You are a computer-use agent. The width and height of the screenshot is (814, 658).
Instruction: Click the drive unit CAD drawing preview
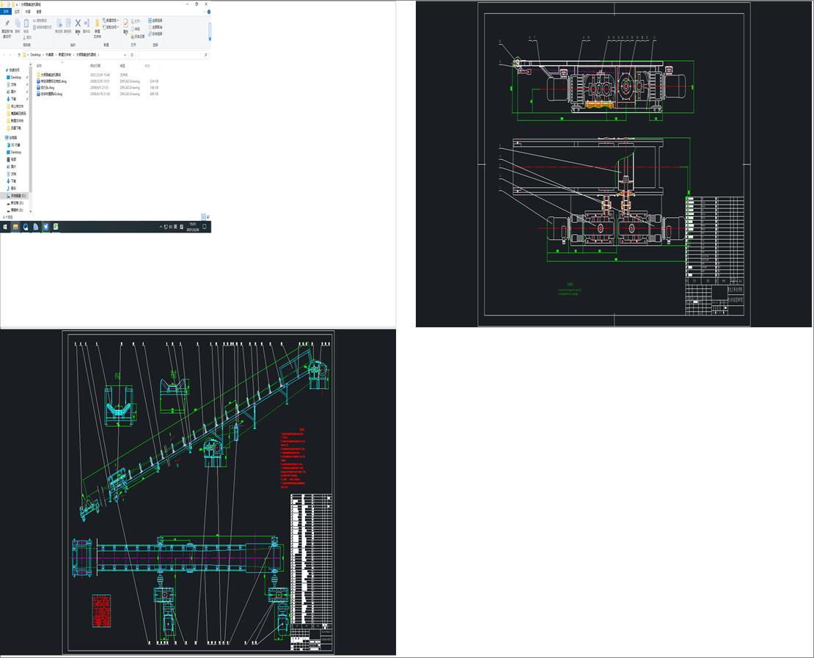[614, 164]
